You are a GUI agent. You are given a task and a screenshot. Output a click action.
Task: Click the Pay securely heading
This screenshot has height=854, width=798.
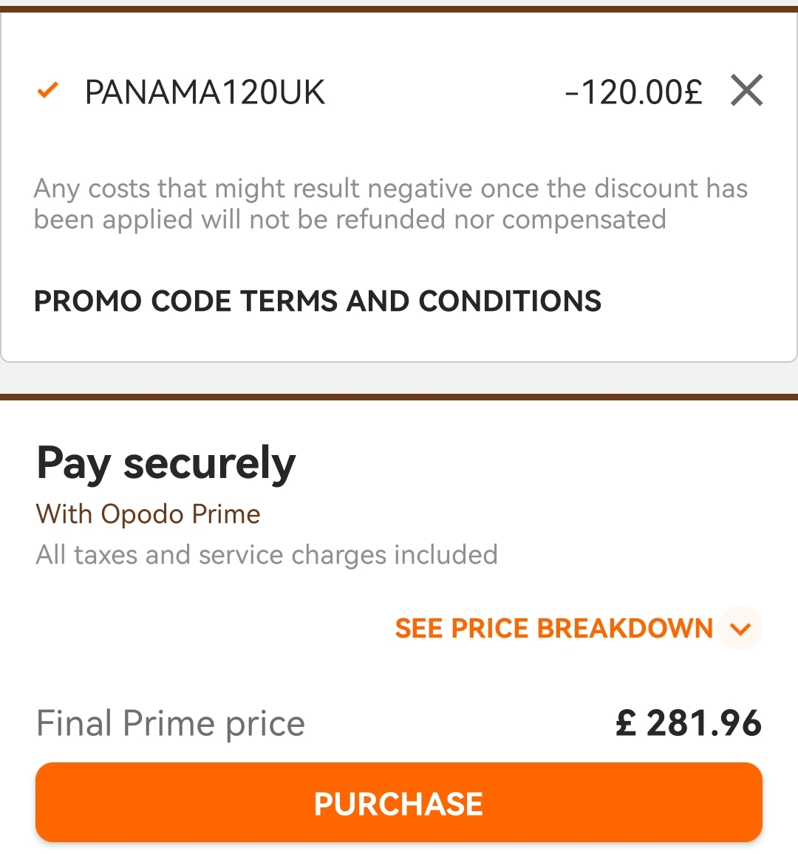point(166,464)
